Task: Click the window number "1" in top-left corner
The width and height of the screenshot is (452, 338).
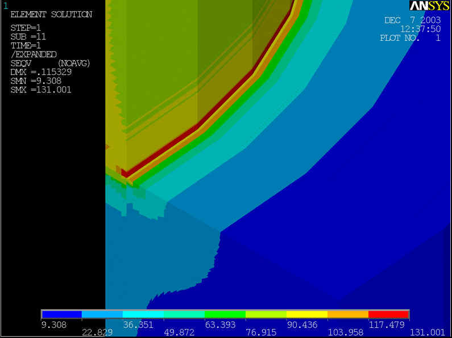Action: coord(6,6)
